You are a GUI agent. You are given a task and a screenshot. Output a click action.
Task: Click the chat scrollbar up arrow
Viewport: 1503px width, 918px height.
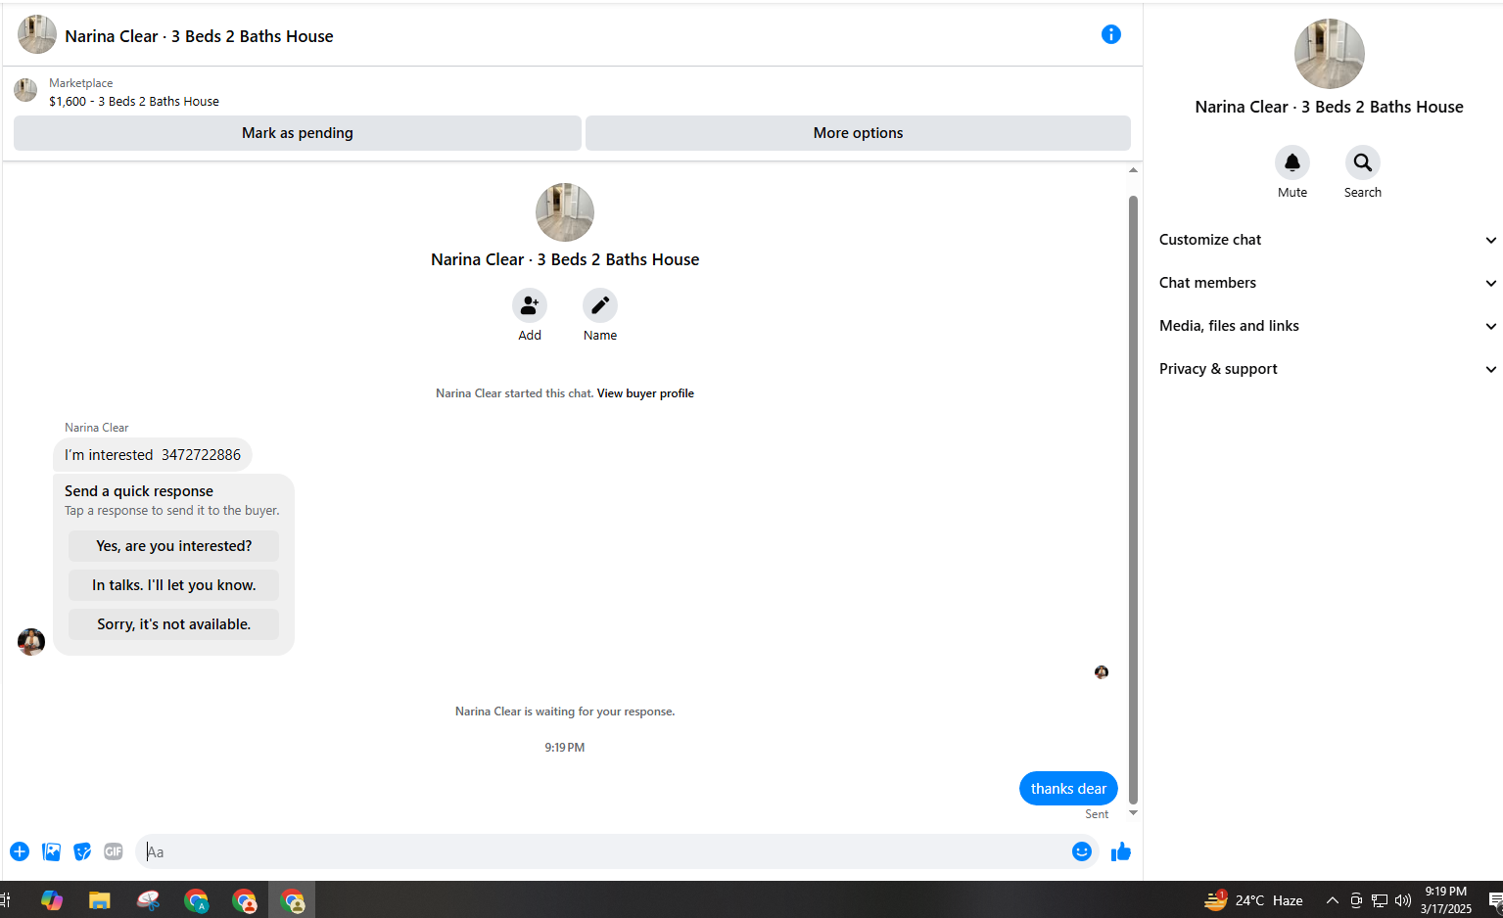1133,170
